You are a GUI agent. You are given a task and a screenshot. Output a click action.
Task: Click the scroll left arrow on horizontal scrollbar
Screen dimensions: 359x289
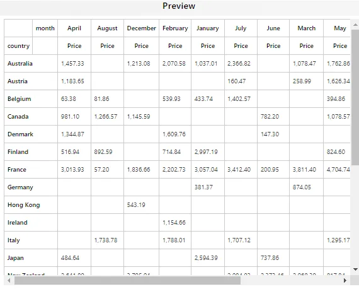9,280
